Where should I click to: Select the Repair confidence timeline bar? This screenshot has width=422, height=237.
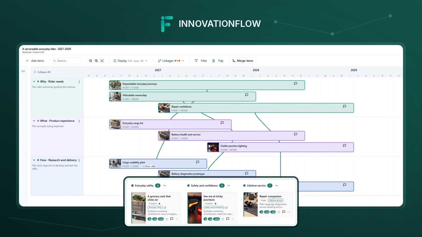tap(256, 108)
